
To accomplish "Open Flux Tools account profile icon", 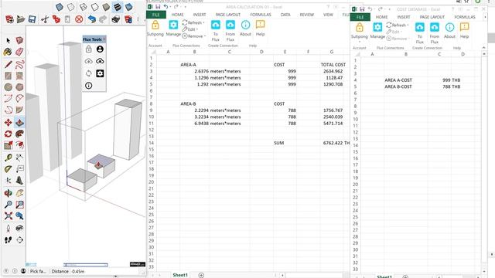I will click(100, 49).
